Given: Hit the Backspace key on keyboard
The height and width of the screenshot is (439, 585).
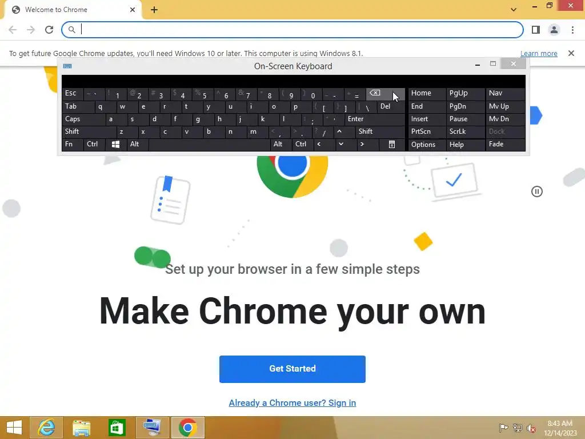Looking at the screenshot, I should pyautogui.click(x=386, y=94).
